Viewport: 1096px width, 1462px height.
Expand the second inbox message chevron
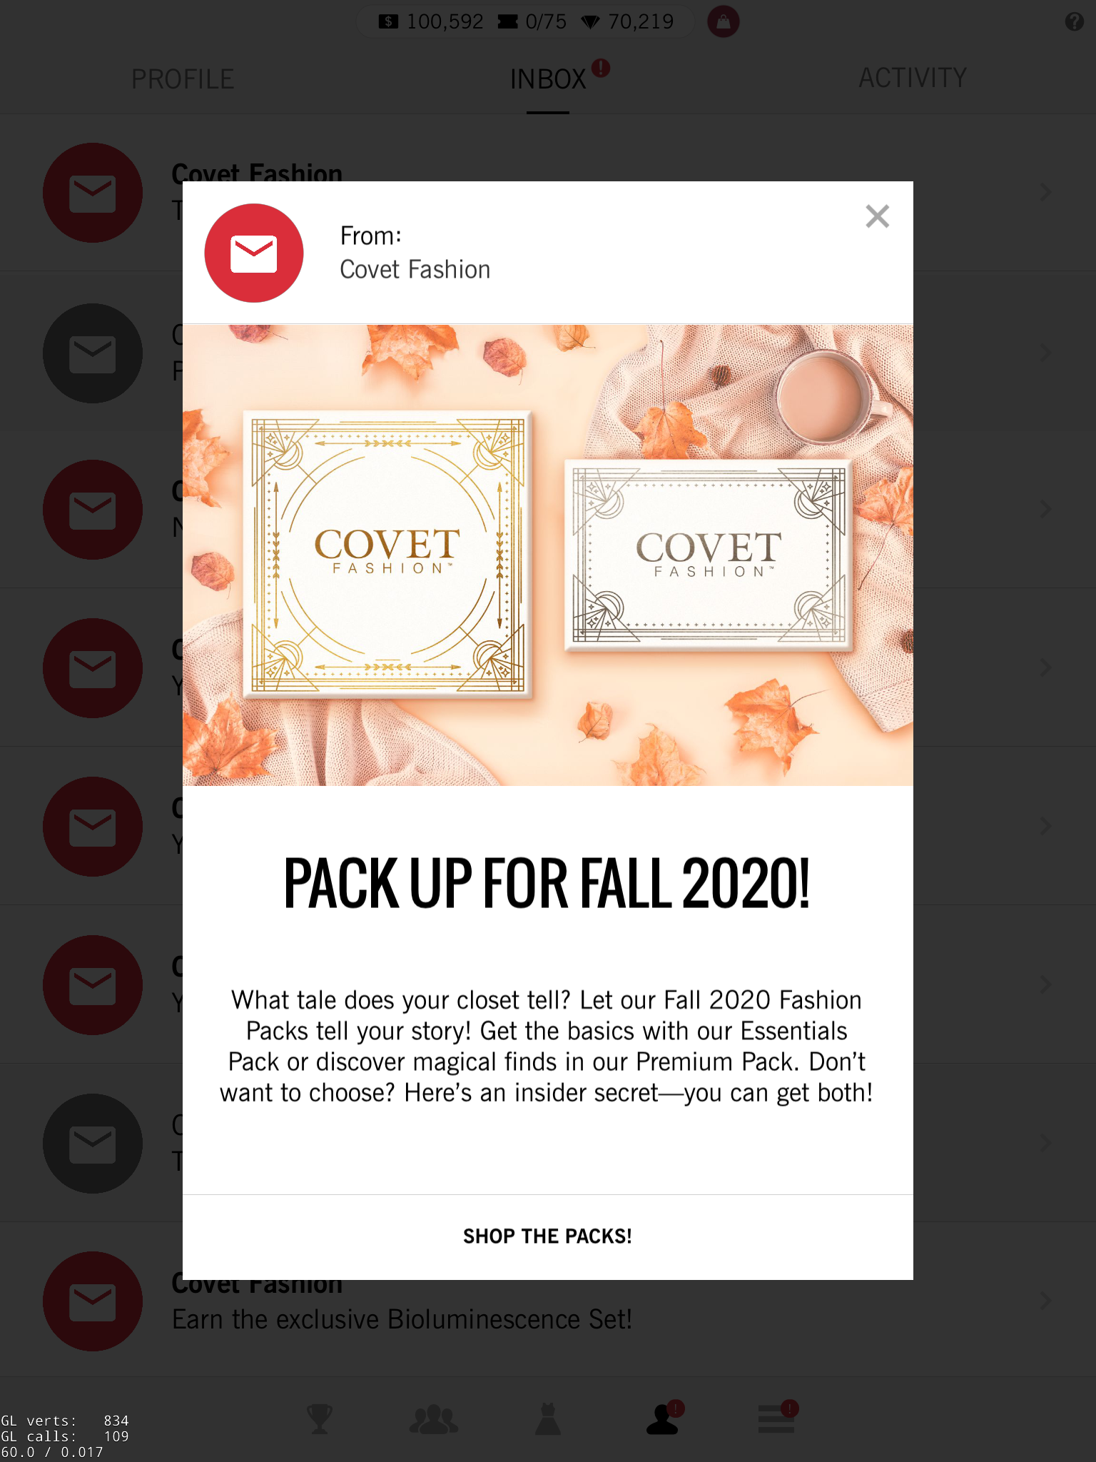coord(1045,353)
